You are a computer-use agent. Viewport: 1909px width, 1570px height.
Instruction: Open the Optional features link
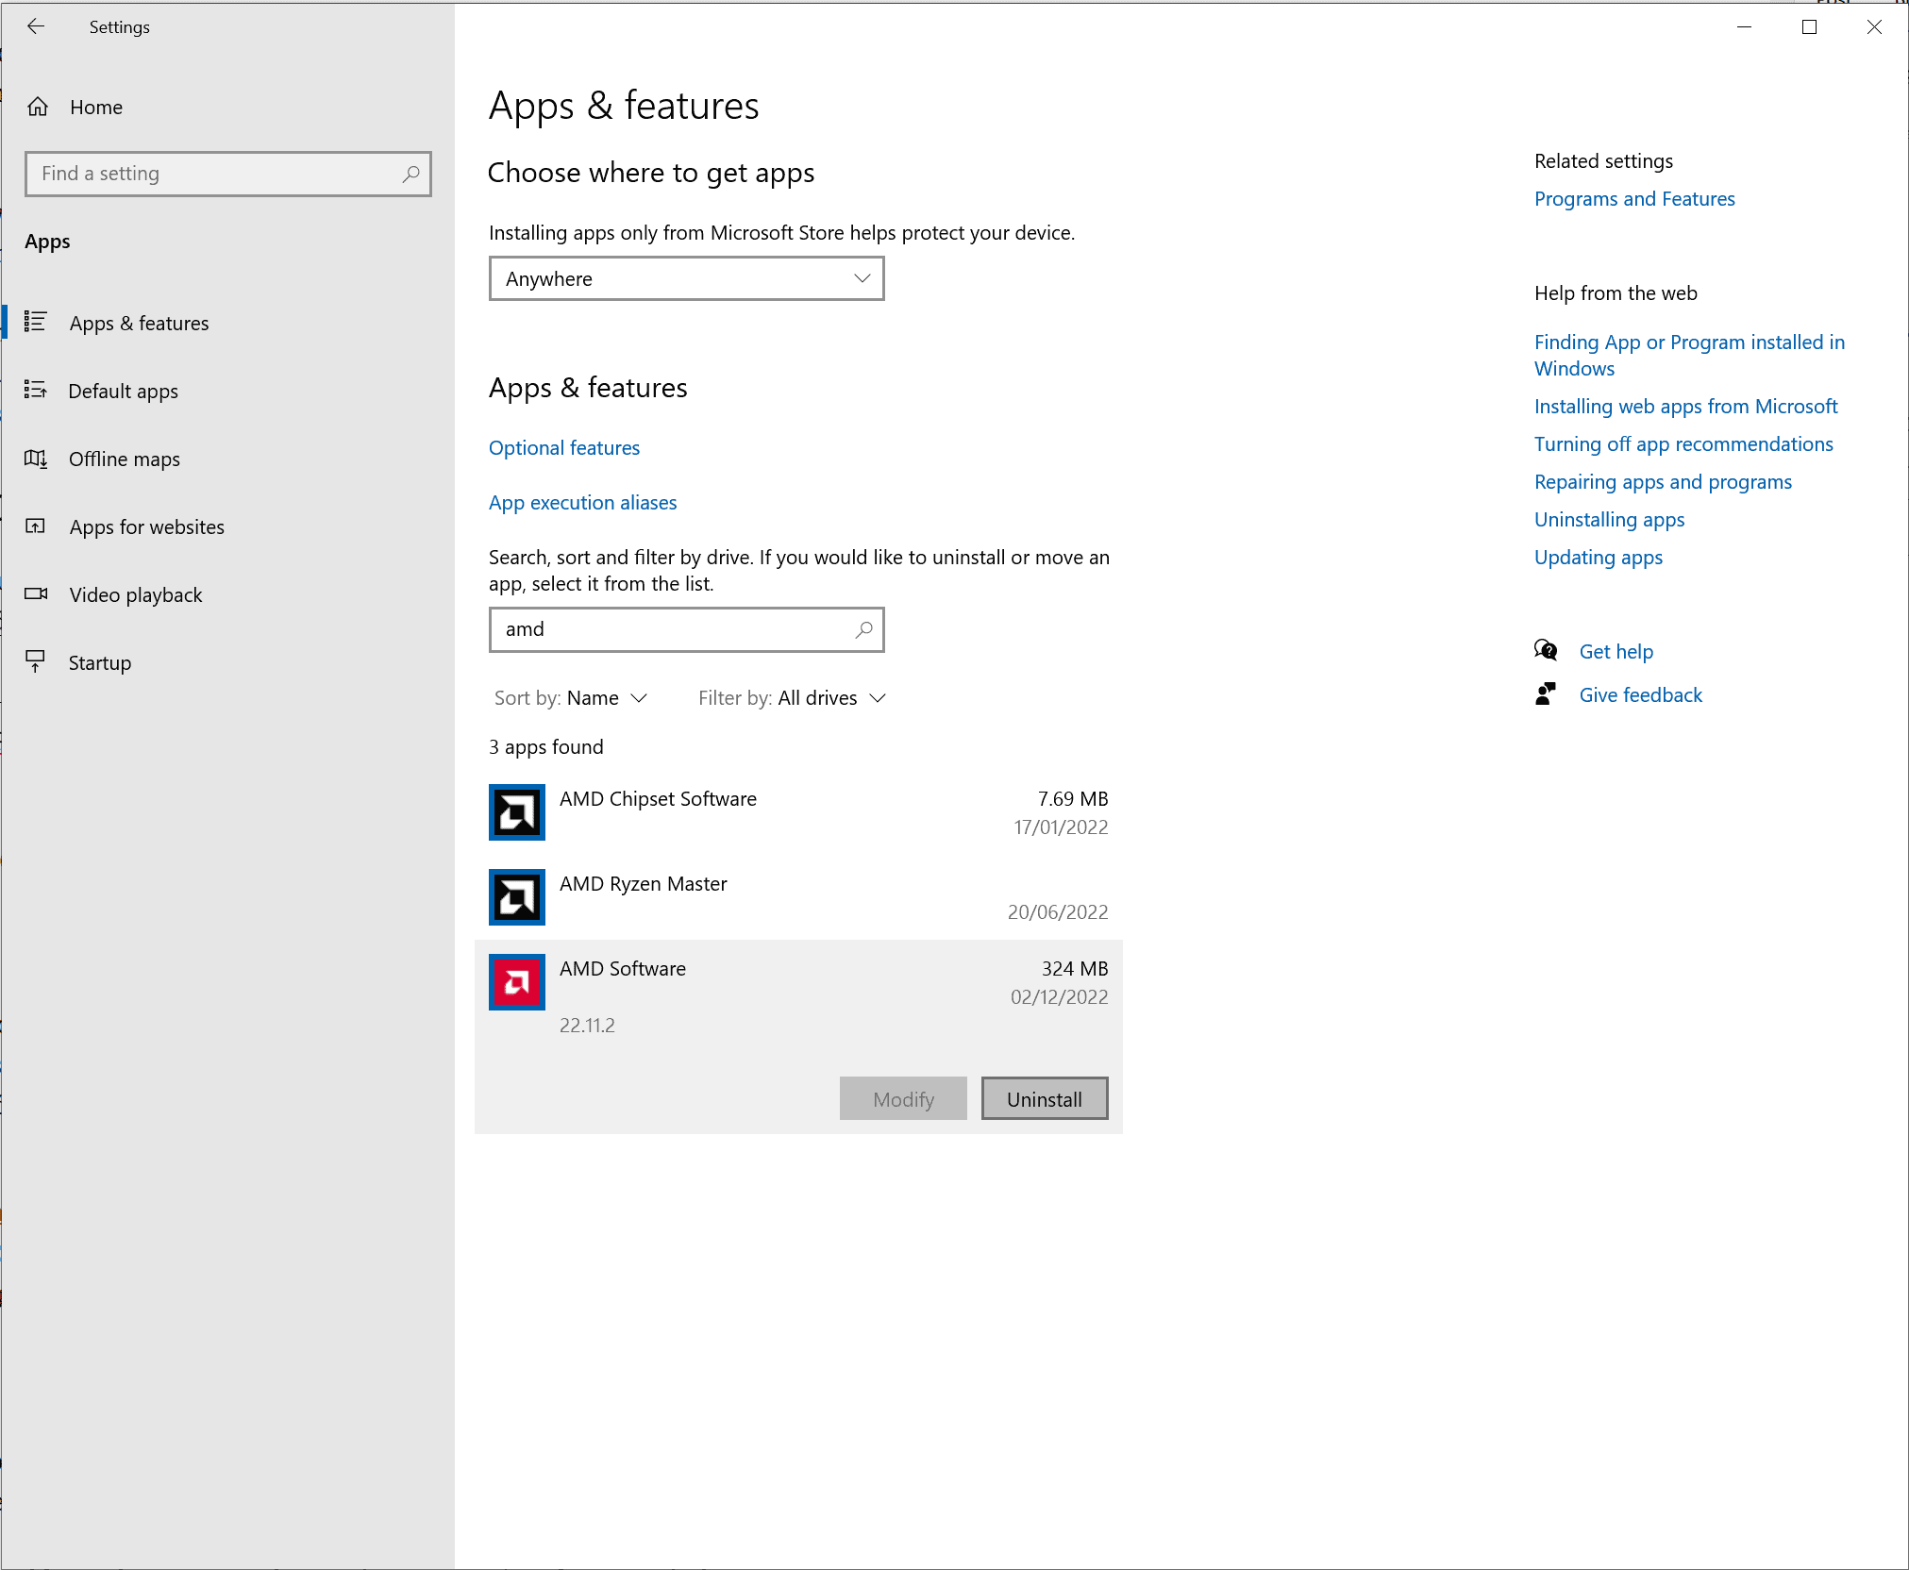563,447
